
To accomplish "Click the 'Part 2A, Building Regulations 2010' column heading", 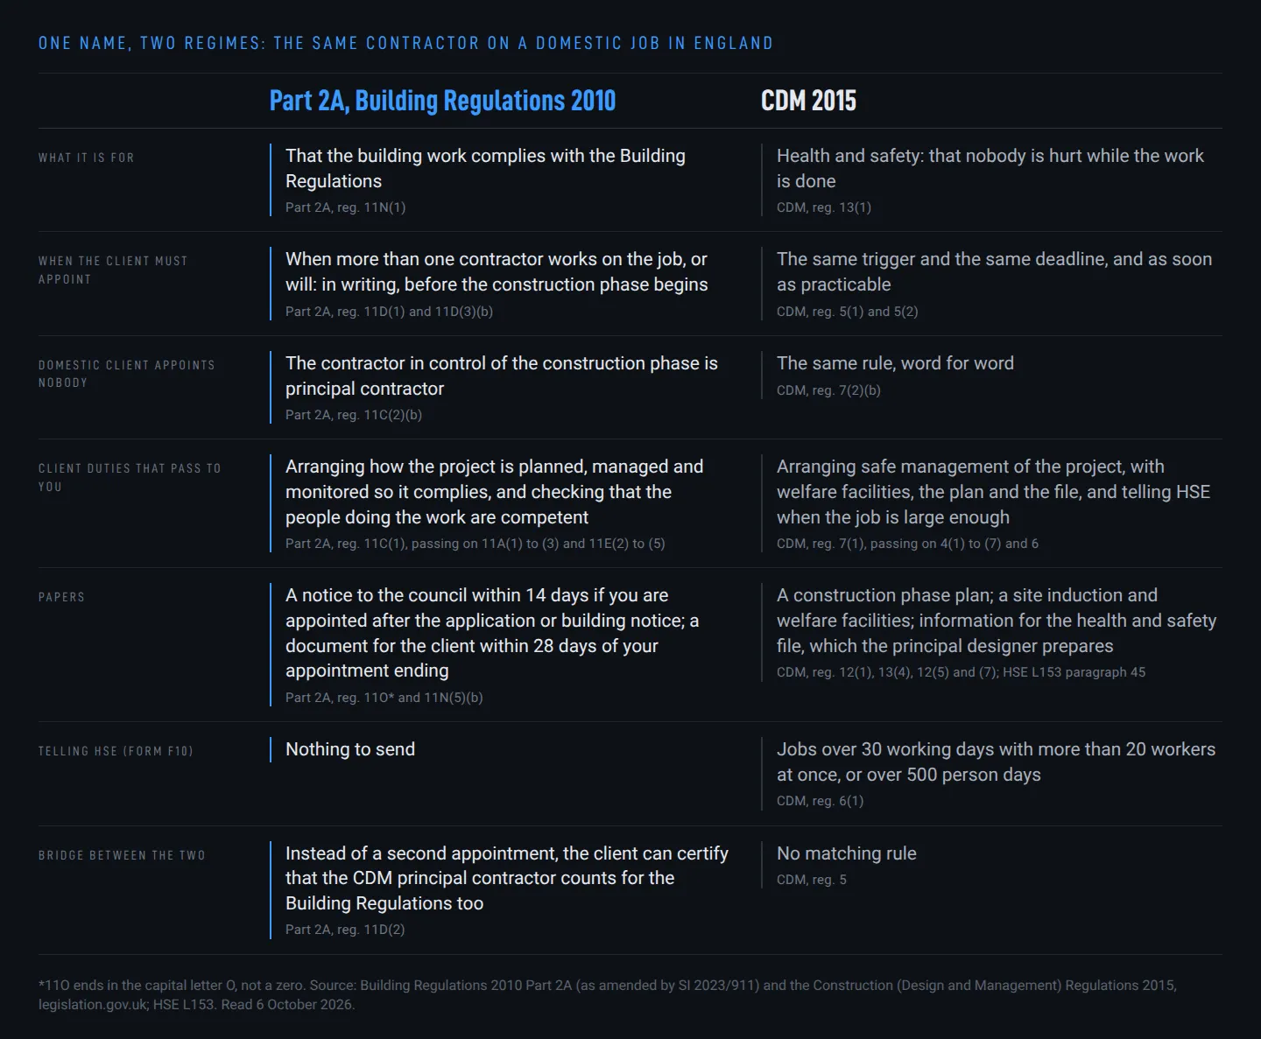I will coord(442,101).
